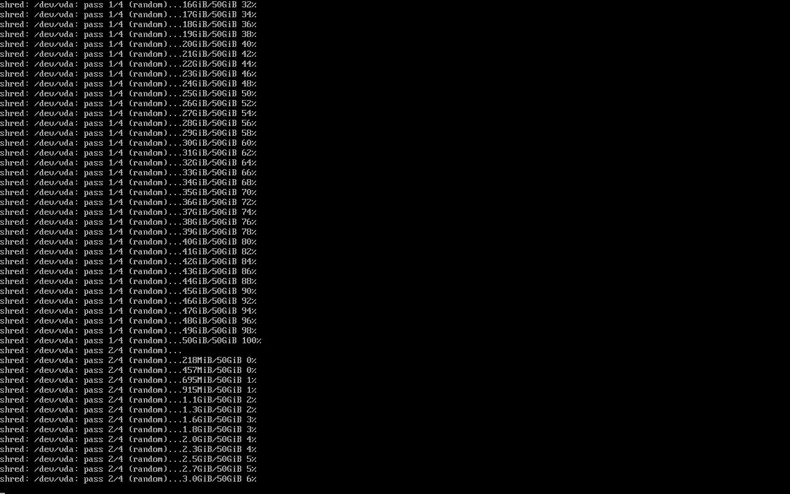Click the blinking cursor at bottom left
This screenshot has width=790, height=494.
point(2,492)
